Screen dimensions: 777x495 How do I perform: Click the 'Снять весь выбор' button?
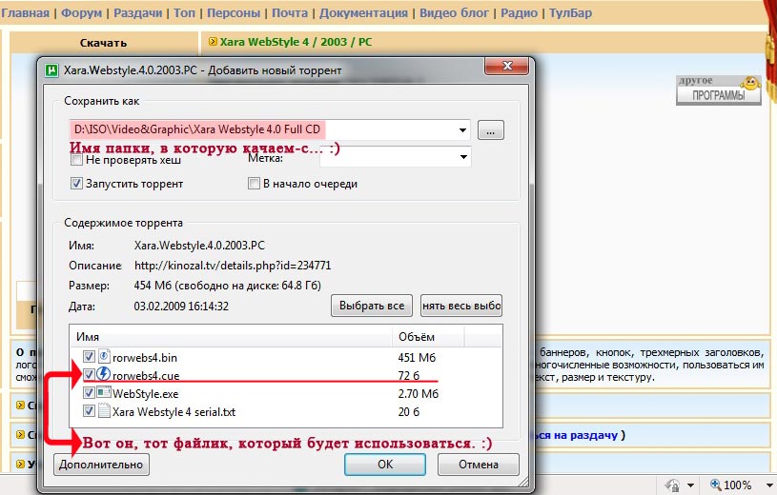tap(461, 306)
